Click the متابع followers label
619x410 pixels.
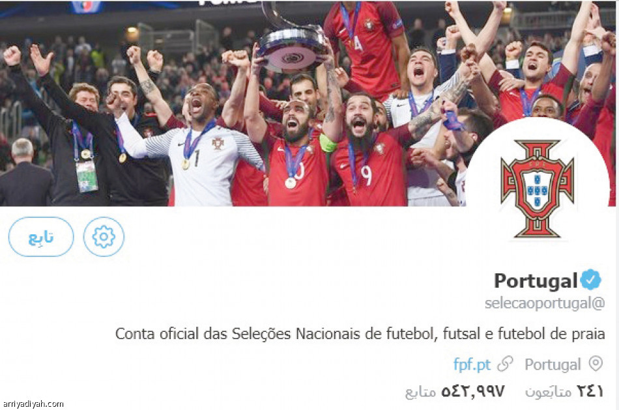[420, 392]
